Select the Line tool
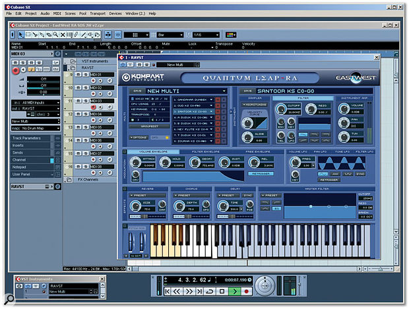The height and width of the screenshot is (309, 409). (x=83, y=35)
